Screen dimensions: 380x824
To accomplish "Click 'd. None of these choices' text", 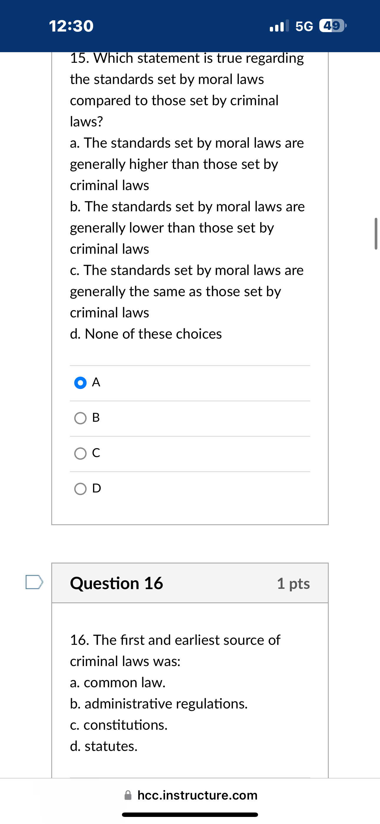I will pyautogui.click(x=146, y=334).
